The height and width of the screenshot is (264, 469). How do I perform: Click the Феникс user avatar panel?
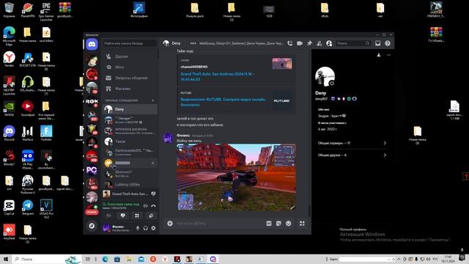pos(118,228)
